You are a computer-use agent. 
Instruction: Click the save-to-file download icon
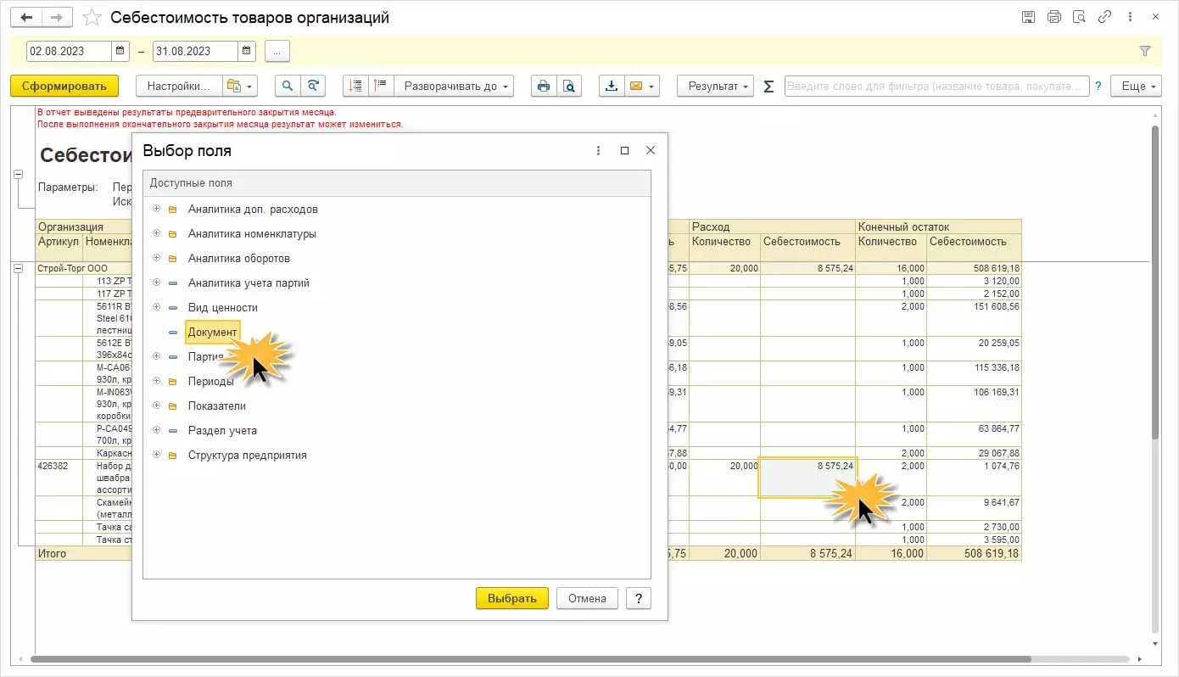(x=611, y=86)
